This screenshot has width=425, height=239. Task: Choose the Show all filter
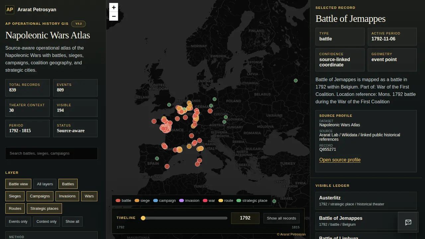pos(72,221)
